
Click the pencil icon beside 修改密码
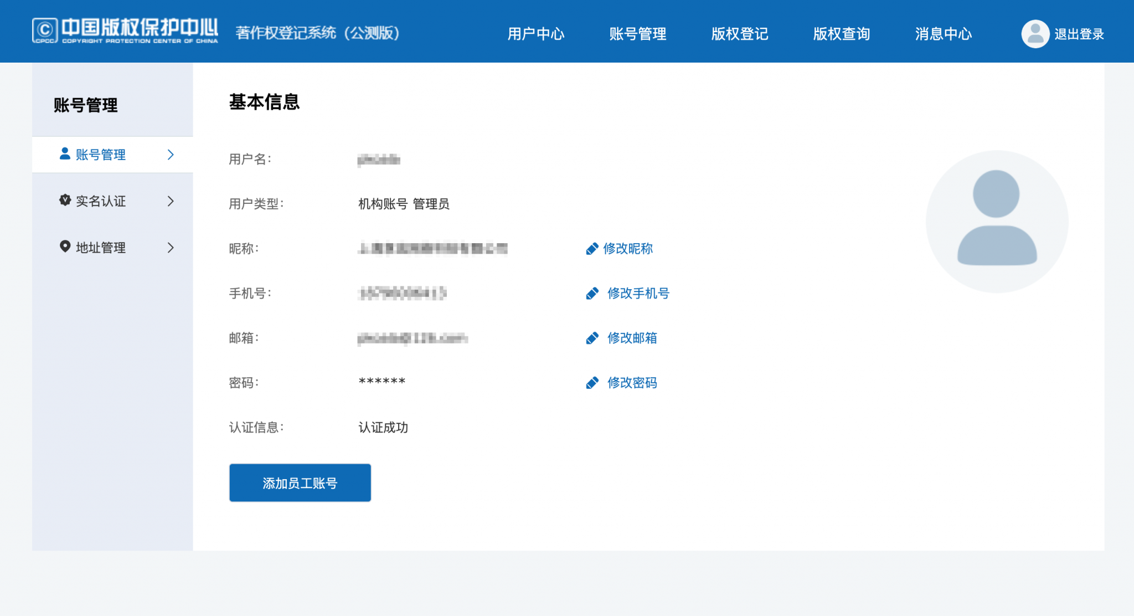(592, 383)
